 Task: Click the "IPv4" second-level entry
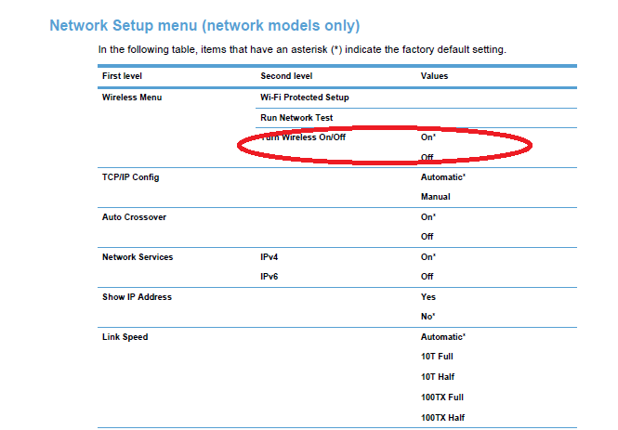270,257
